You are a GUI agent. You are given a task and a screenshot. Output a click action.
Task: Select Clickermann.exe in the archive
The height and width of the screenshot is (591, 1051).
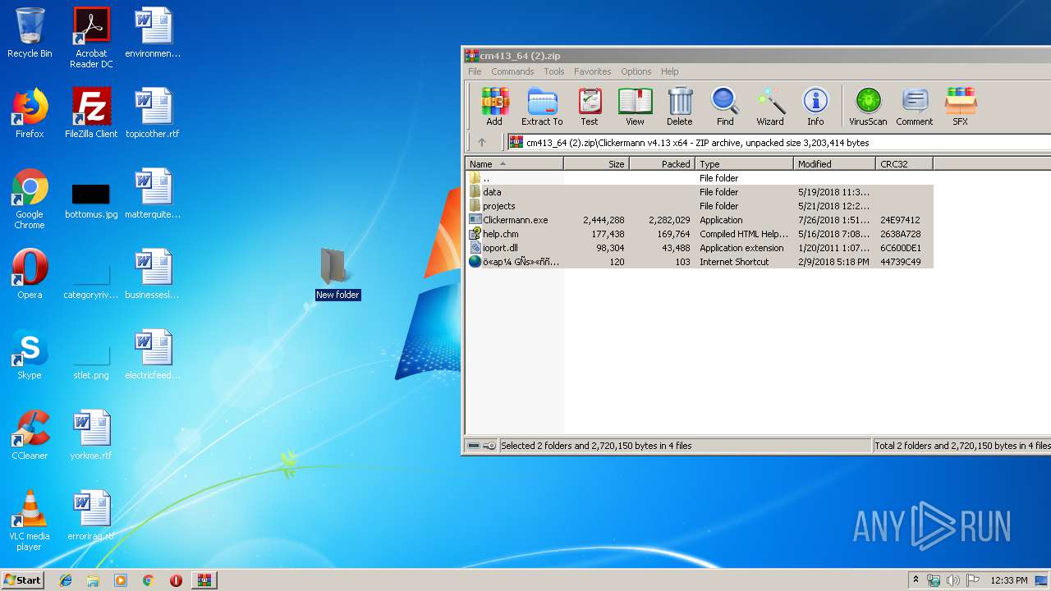pyautogui.click(x=699, y=220)
